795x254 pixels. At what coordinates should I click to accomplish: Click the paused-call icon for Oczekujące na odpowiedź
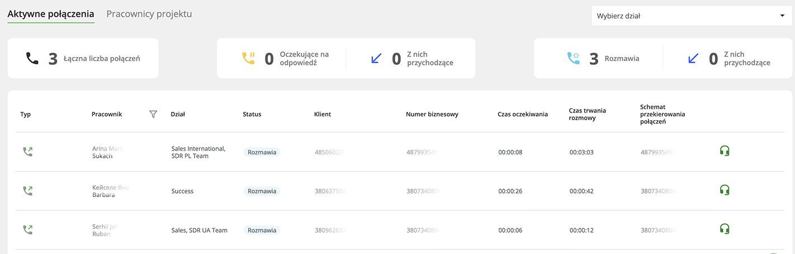click(x=248, y=58)
